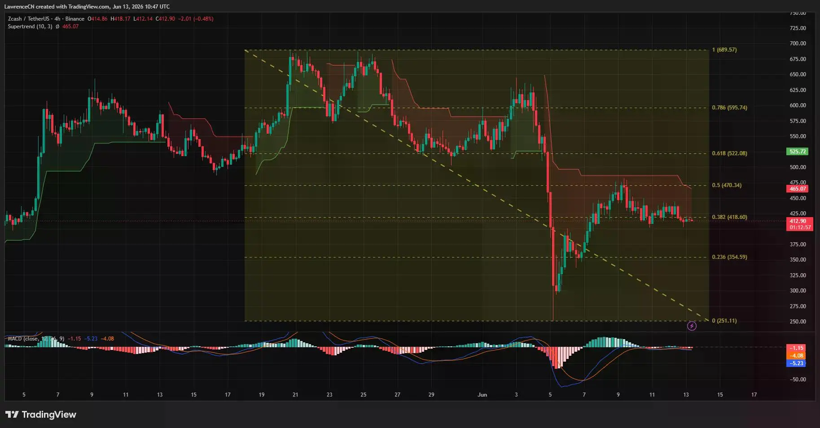Screen dimensions: 820x428
Task: Click the 25 date label on the time axis
Action: [x=364, y=395]
